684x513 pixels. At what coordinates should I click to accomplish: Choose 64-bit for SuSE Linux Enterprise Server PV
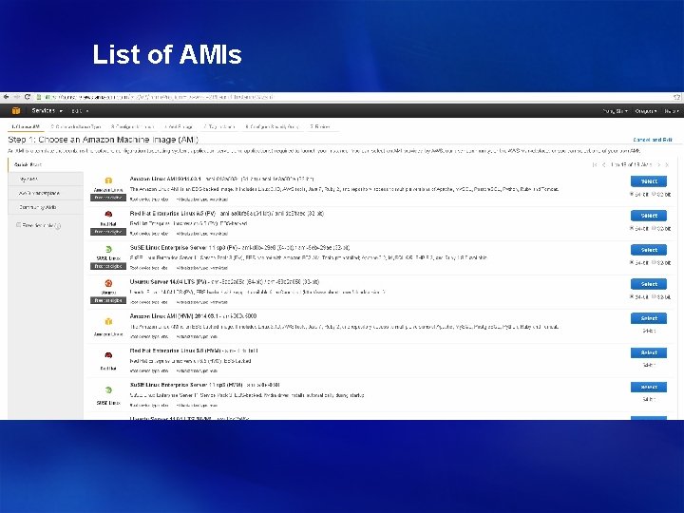tap(632, 262)
